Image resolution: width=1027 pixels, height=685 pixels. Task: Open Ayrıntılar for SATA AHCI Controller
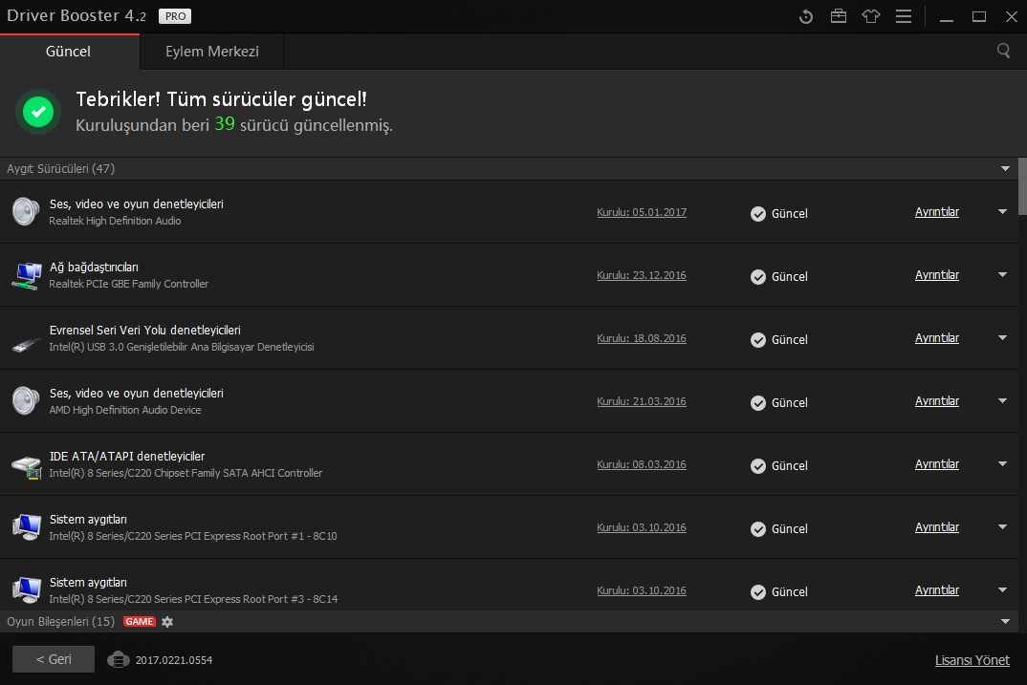(936, 464)
